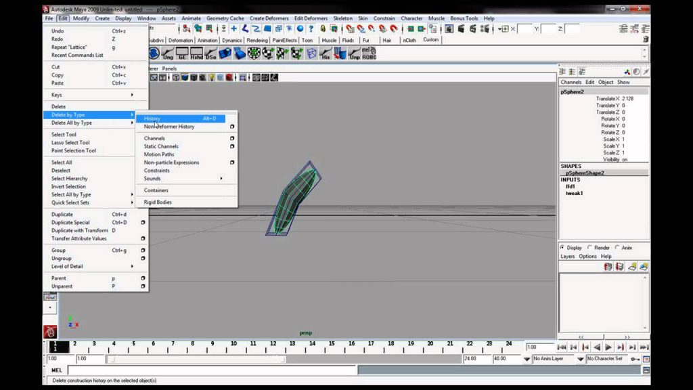The image size is (693, 390).
Task: Open Layers menu in layer editor
Action: (568, 257)
